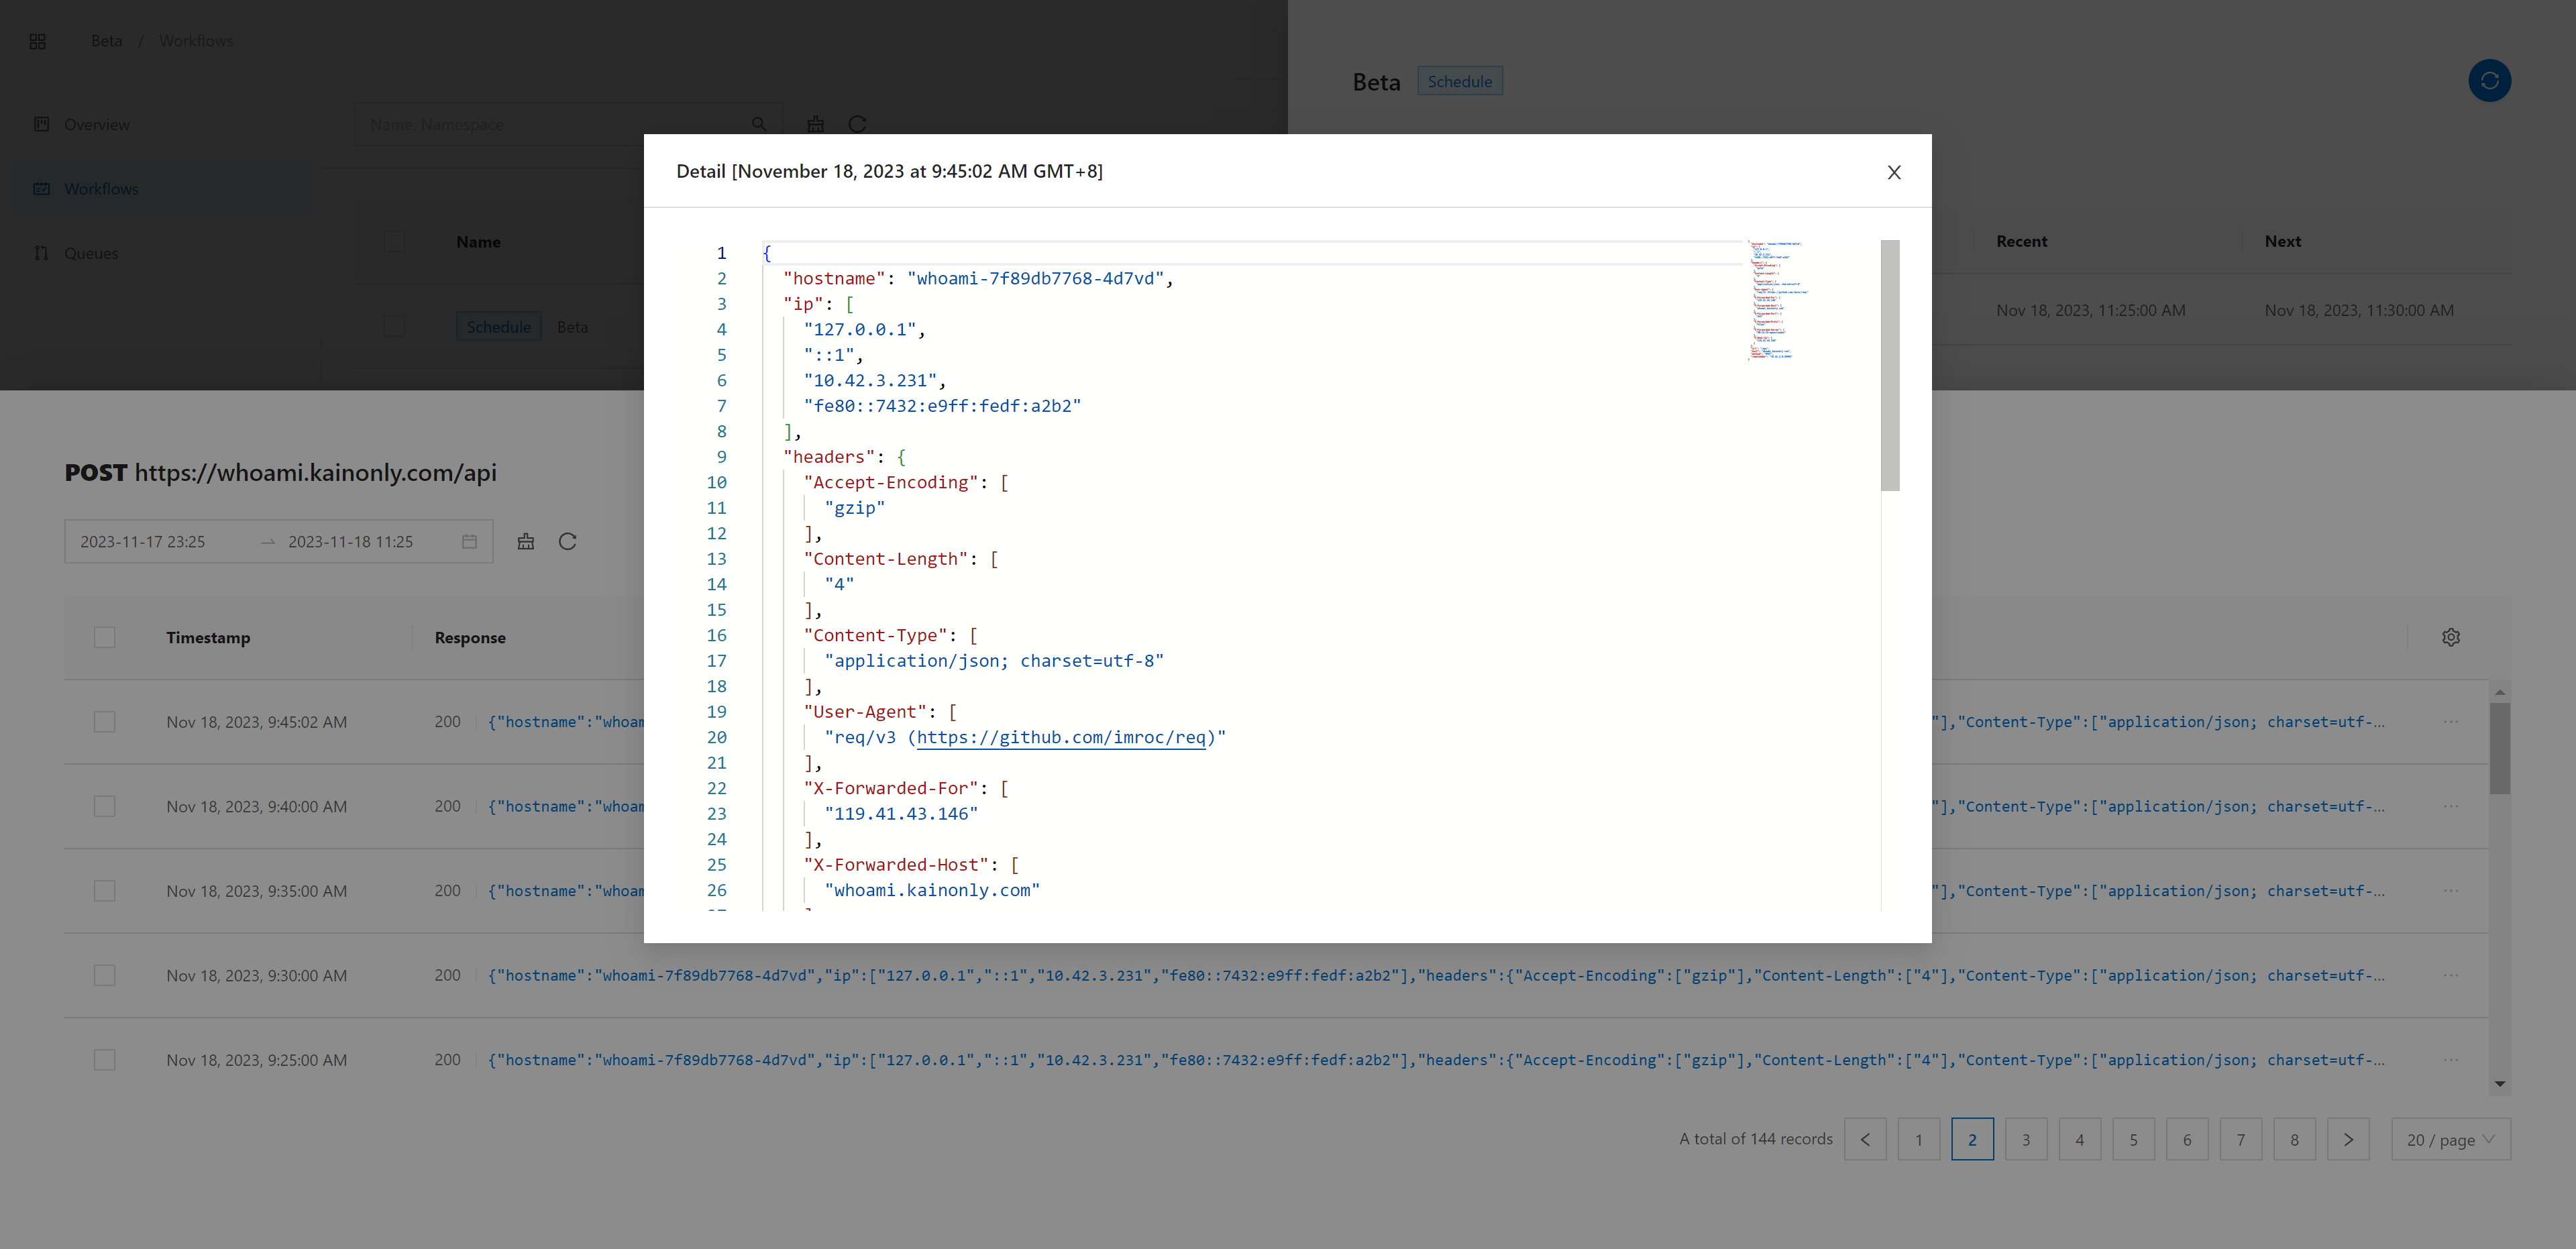
Task: Click the reload icon next to date range
Action: (567, 541)
